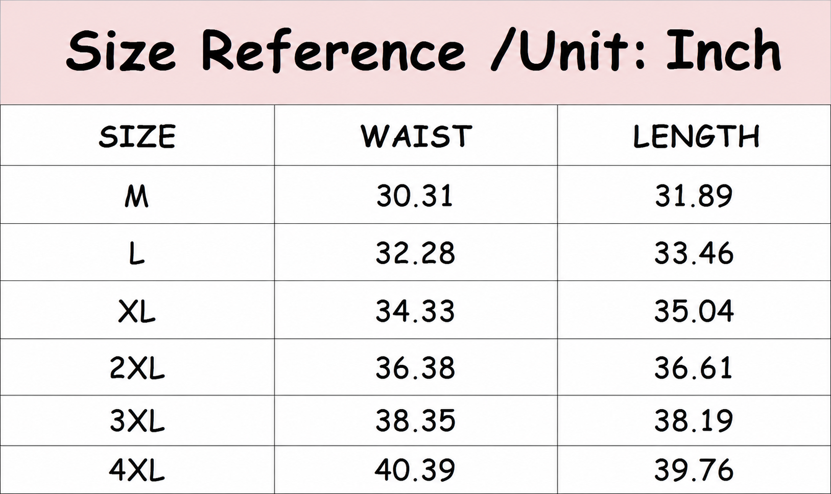The image size is (831, 494).
Task: Click the Size Reference title text
Action: [x=423, y=50]
